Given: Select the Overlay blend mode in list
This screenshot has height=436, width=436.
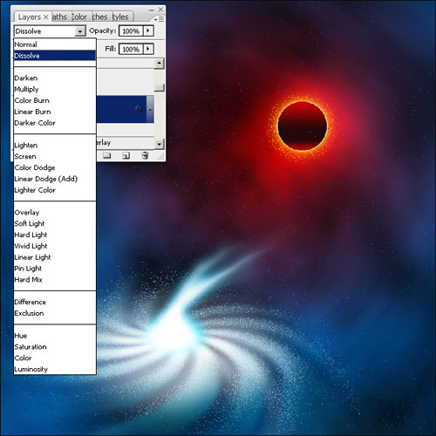Looking at the screenshot, I should pos(55,212).
